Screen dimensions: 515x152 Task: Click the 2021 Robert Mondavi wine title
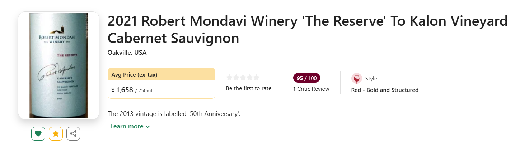pyautogui.click(x=307, y=30)
